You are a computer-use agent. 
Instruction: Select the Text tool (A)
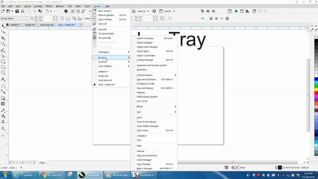click(3, 79)
